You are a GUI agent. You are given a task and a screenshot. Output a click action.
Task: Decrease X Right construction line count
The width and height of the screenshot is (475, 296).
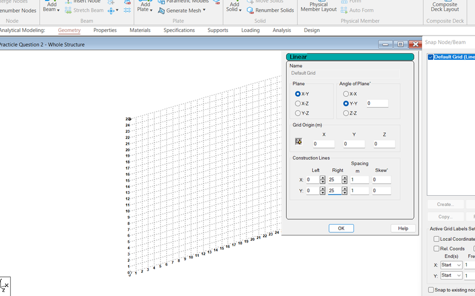[344, 182]
